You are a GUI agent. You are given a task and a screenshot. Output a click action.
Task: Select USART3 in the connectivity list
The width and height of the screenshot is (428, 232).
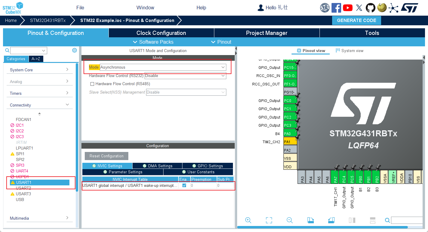(x=23, y=194)
